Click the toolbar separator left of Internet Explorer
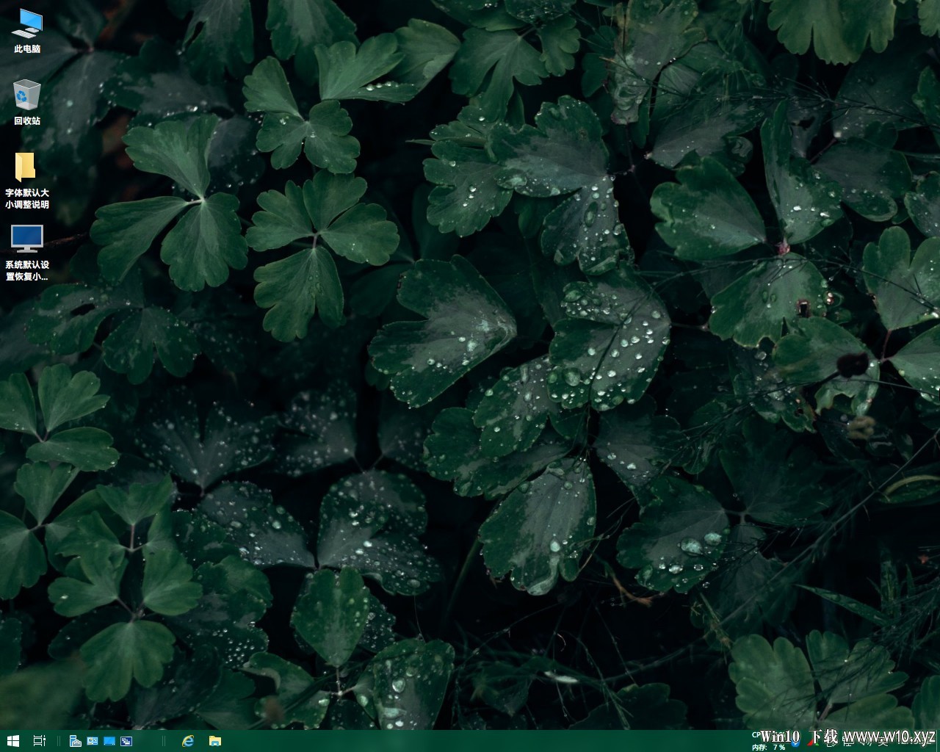Image resolution: width=940 pixels, height=752 pixels. coord(164,741)
